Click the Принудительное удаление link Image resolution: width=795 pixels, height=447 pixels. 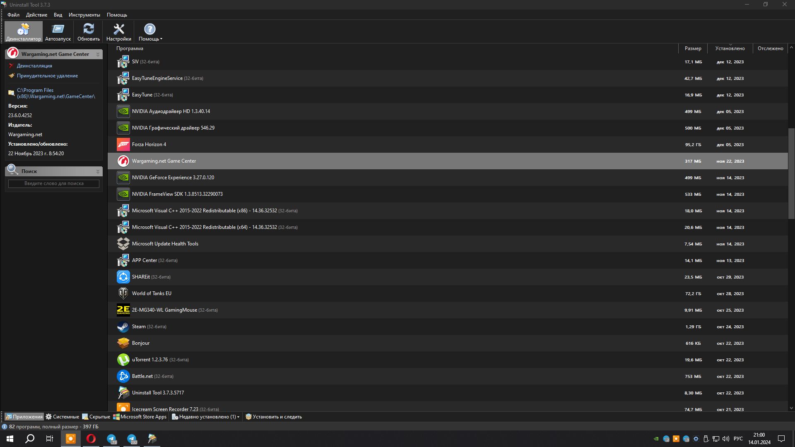47,76
